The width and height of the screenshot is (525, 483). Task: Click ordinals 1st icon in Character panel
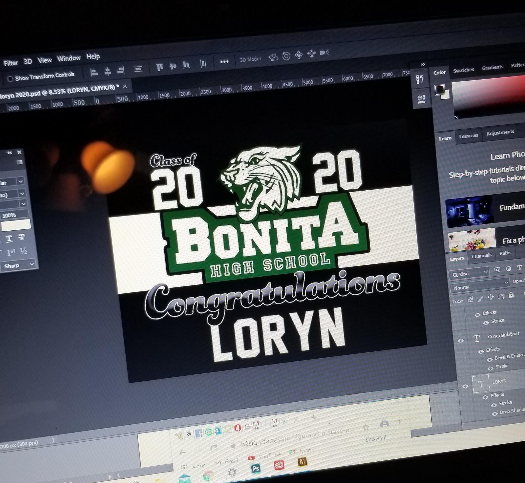[x=11, y=252]
